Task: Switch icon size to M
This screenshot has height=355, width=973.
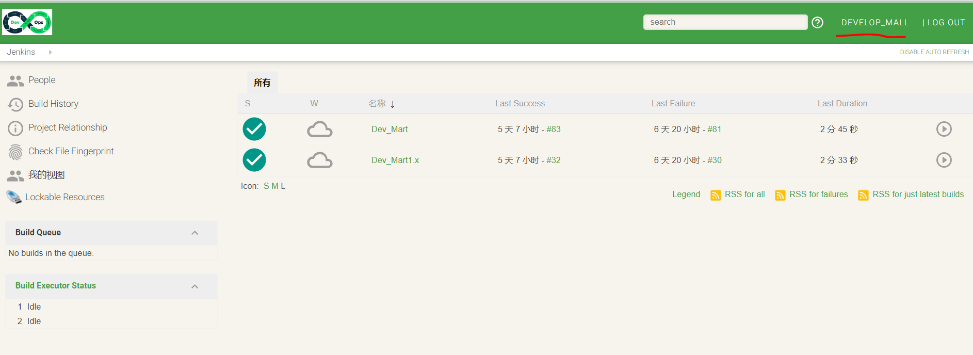Action: click(x=274, y=186)
